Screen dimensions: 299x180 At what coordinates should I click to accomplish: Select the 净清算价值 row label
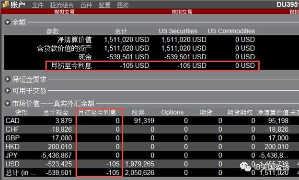[x=75, y=40]
